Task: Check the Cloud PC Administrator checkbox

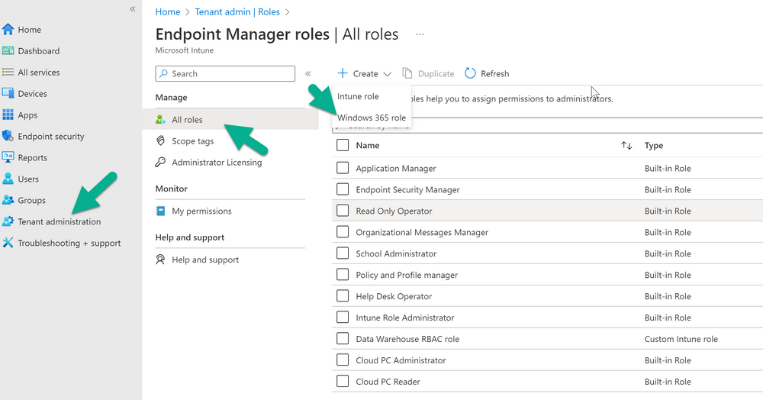Action: tap(343, 360)
